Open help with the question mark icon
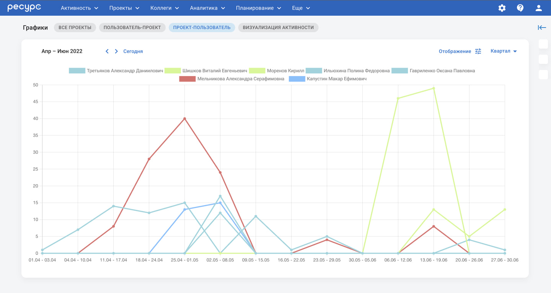Viewport: 551px width, 293px height. click(520, 8)
